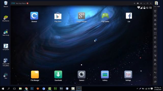Open File Manager app
The image size is (163, 91).
pos(35,75)
